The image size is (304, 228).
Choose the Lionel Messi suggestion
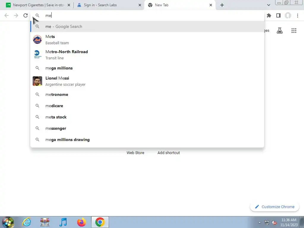pos(147,81)
